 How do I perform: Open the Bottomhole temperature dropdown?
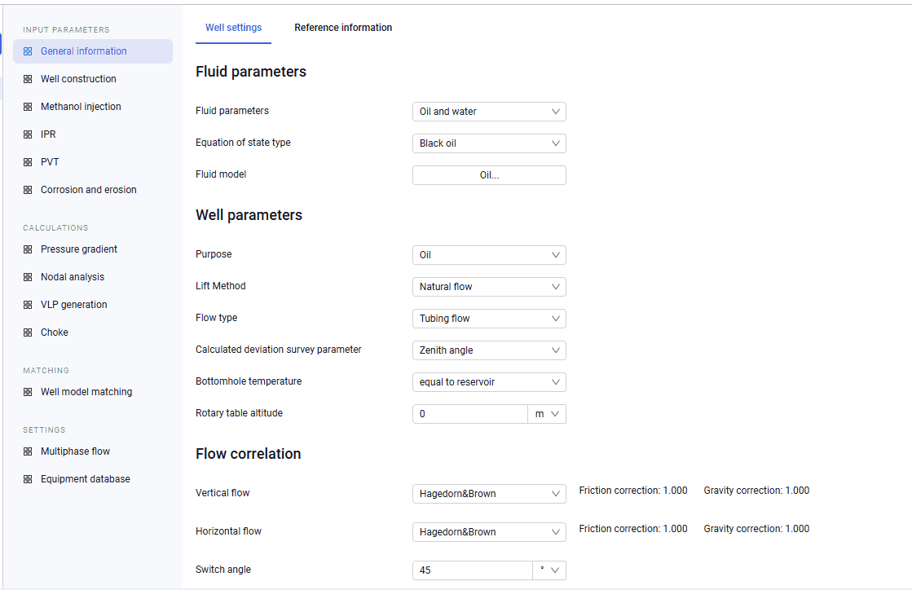tap(489, 382)
